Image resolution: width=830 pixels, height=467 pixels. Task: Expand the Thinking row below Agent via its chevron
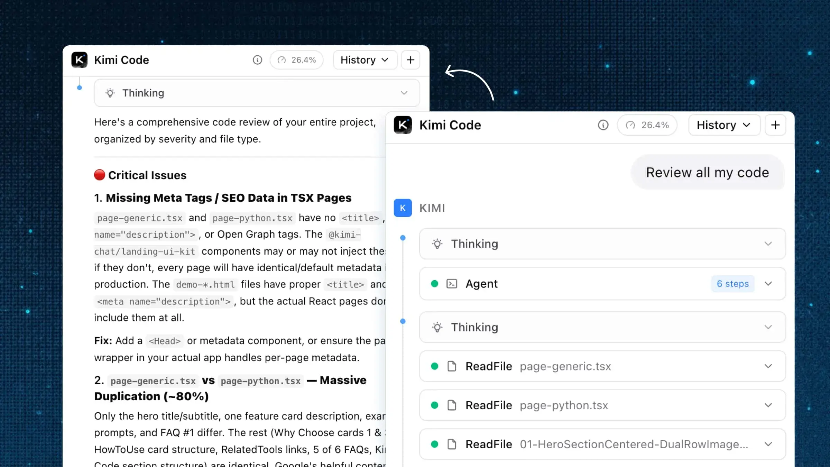pos(768,327)
